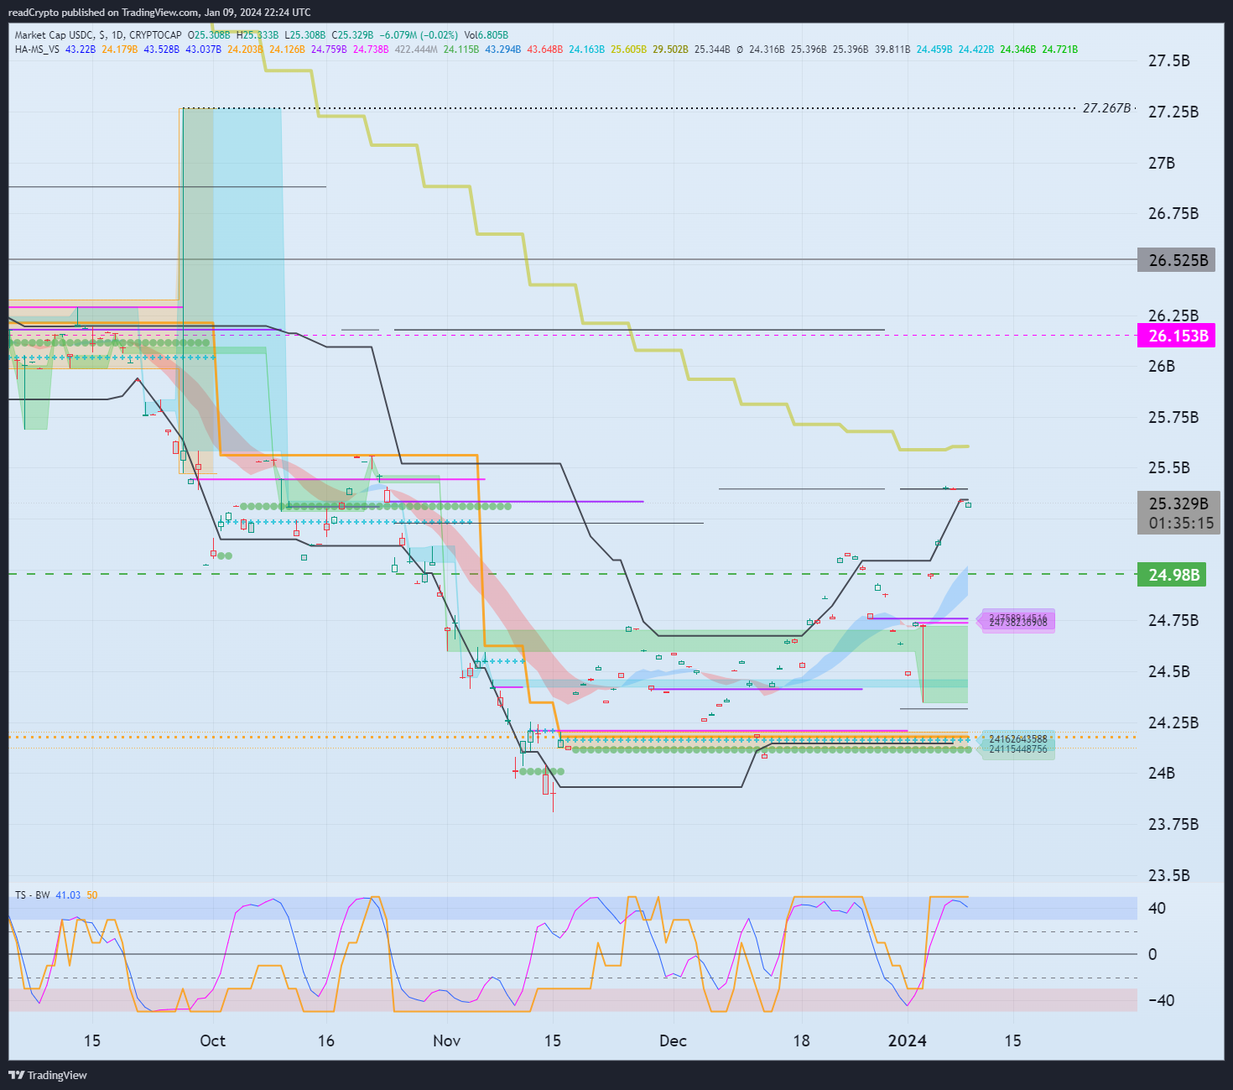
Task: Click the high value H25.333B
Action: tap(258, 35)
